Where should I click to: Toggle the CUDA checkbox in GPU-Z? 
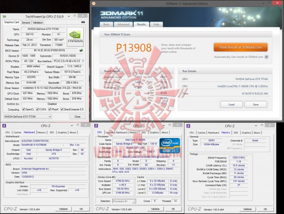pos(37,109)
